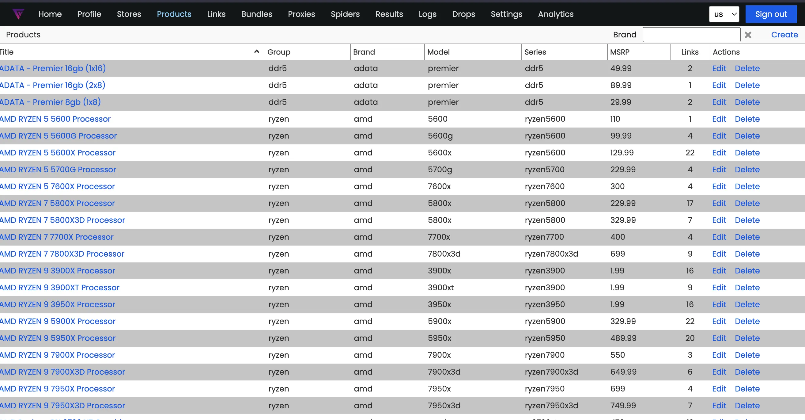Clear the Brand filter with X icon
The image size is (805, 420).
click(748, 35)
